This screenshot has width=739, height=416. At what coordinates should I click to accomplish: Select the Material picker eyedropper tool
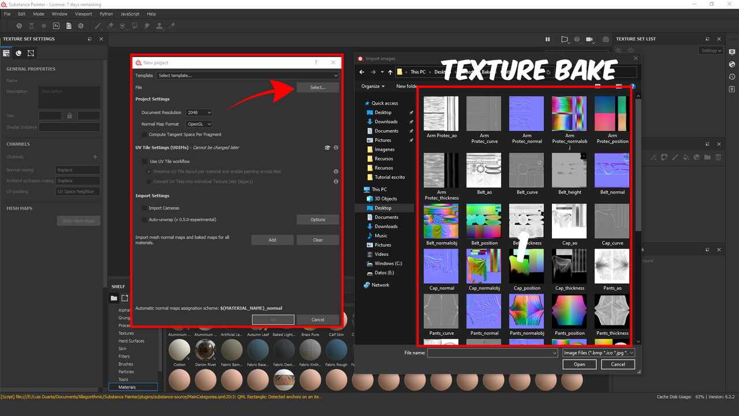pos(171,26)
